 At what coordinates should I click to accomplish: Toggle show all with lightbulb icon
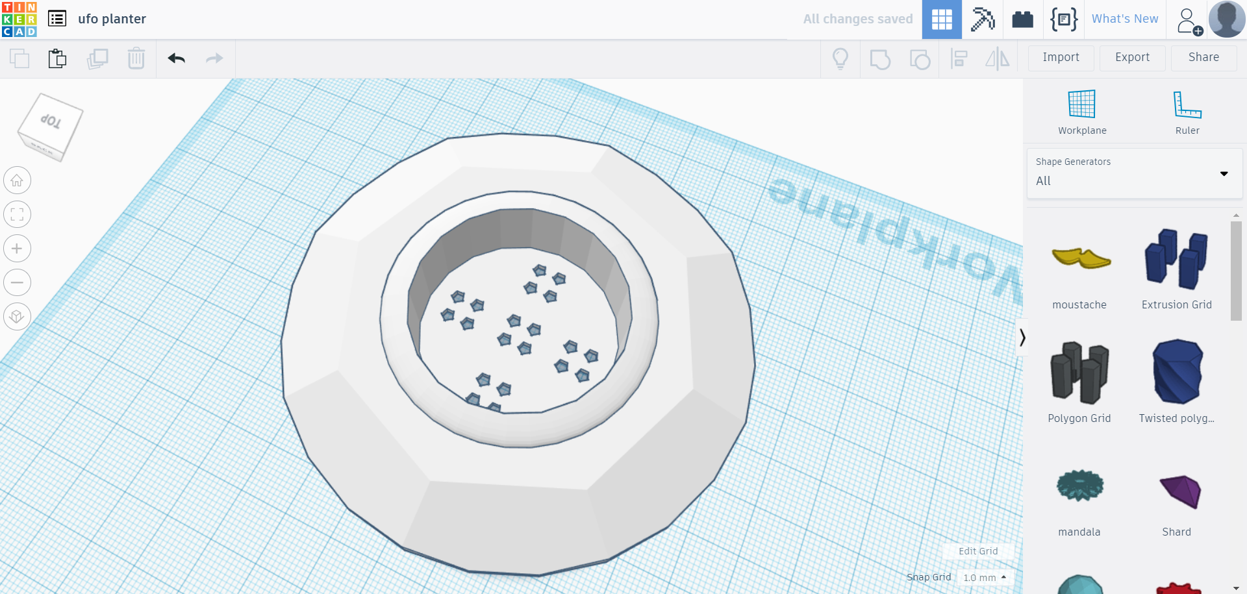(x=840, y=59)
